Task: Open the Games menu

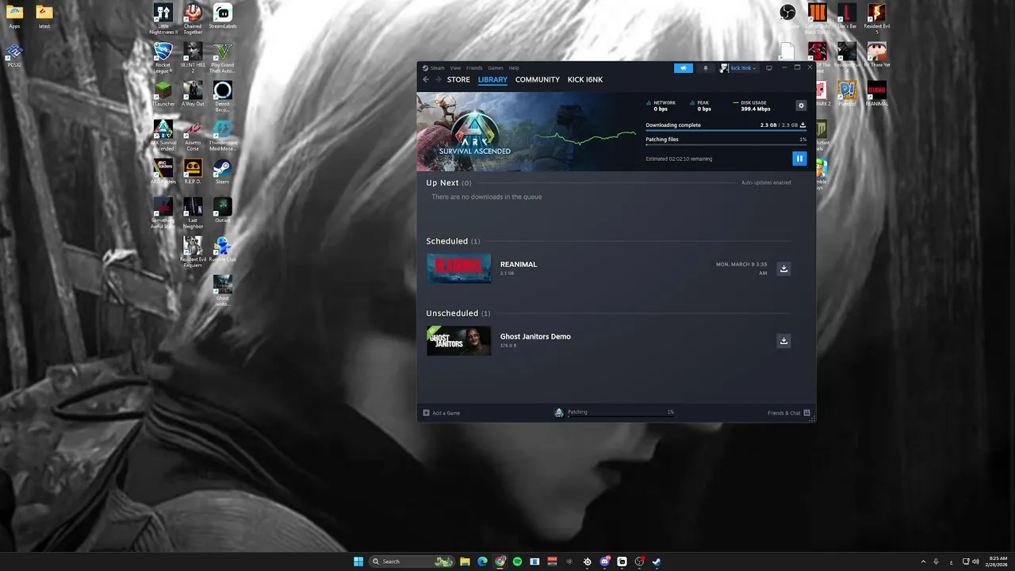Action: pyautogui.click(x=496, y=68)
